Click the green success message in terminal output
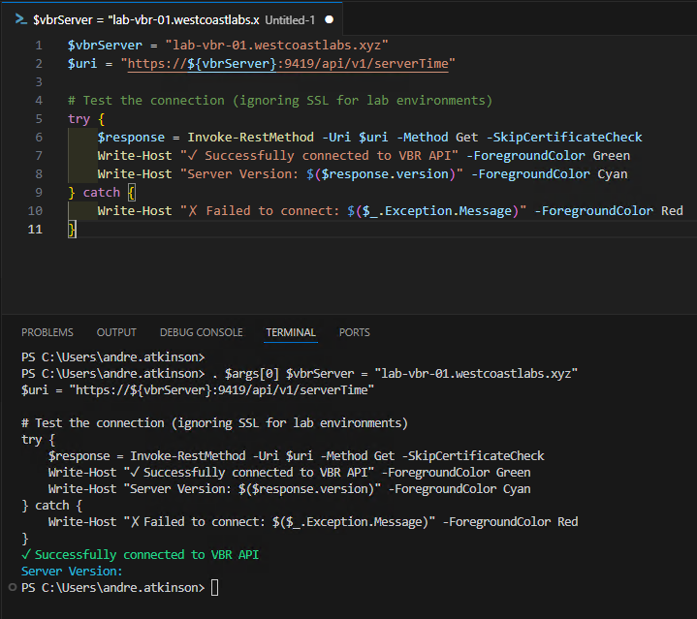Image resolution: width=697 pixels, height=619 pixels. 141,555
